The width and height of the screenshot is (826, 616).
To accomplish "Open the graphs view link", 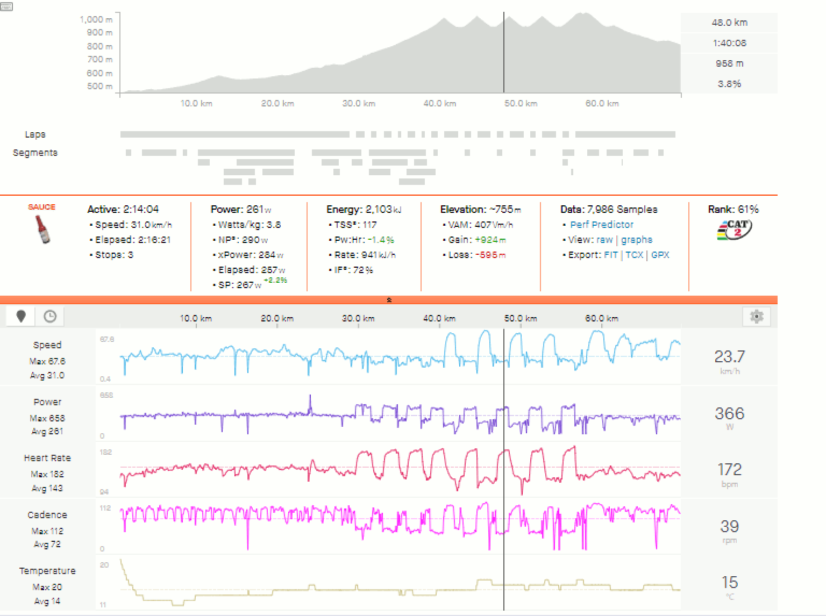I will (x=636, y=240).
